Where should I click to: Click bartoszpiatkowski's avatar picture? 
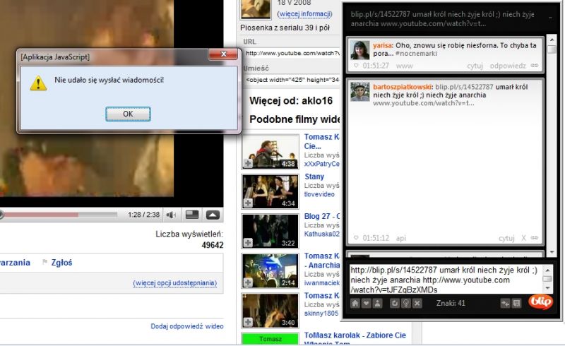click(x=360, y=92)
